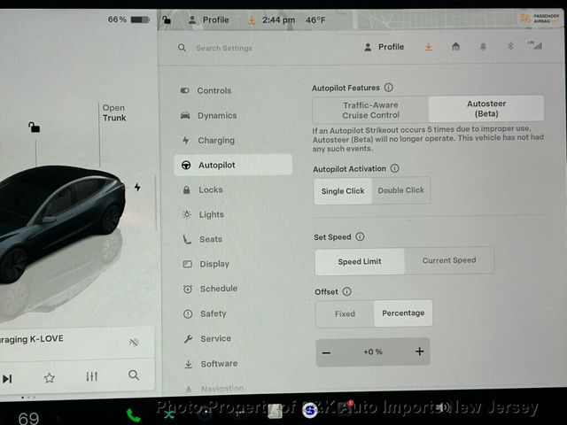Tap the download arrow in status bar
The width and height of the screenshot is (567, 425).
point(252,20)
